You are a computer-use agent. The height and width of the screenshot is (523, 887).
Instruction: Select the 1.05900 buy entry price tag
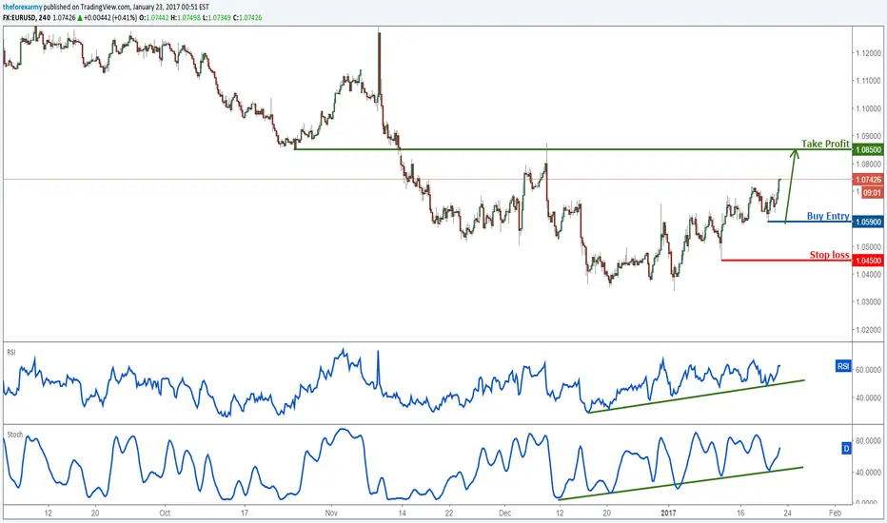point(868,223)
